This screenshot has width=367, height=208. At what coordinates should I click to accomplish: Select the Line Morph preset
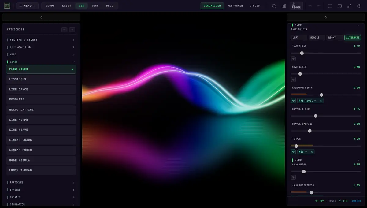click(41, 120)
